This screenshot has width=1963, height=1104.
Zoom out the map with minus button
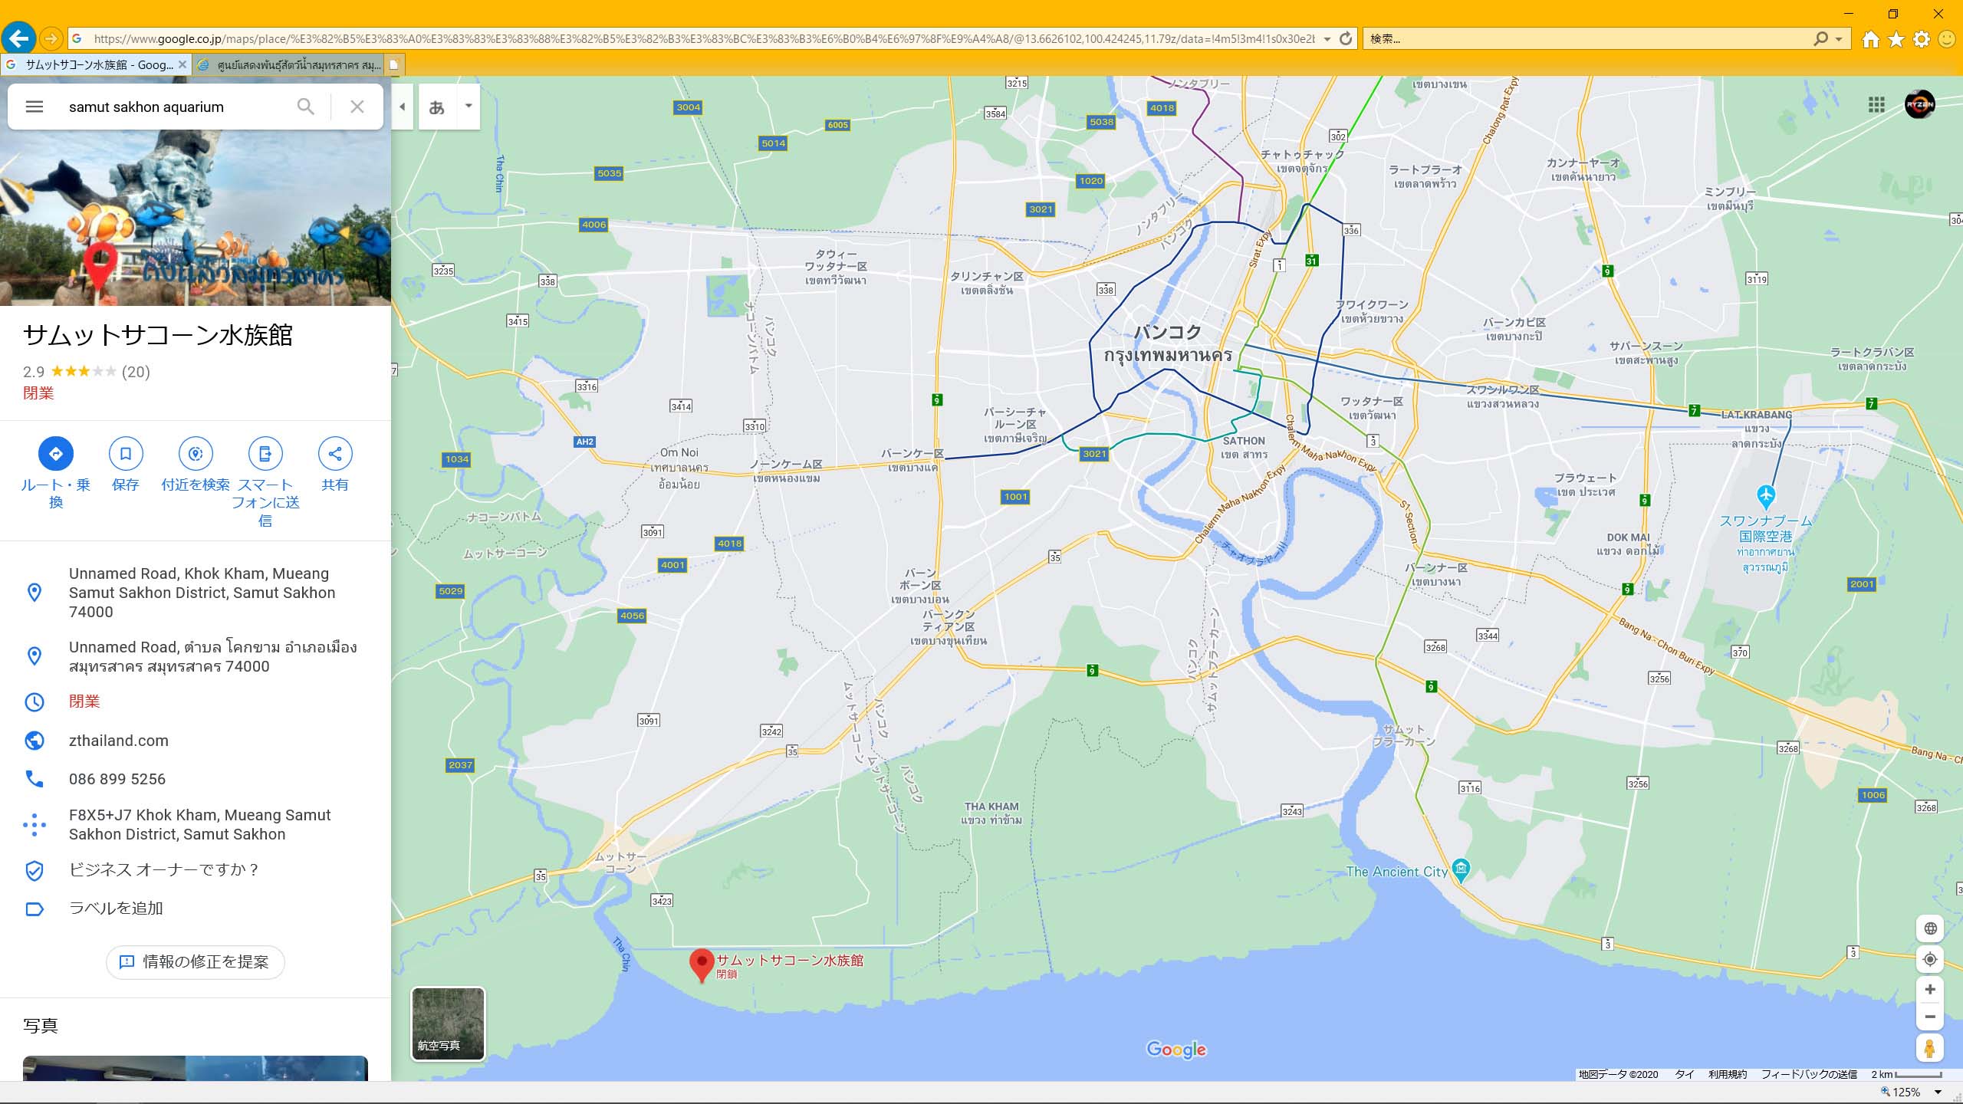click(1930, 1017)
